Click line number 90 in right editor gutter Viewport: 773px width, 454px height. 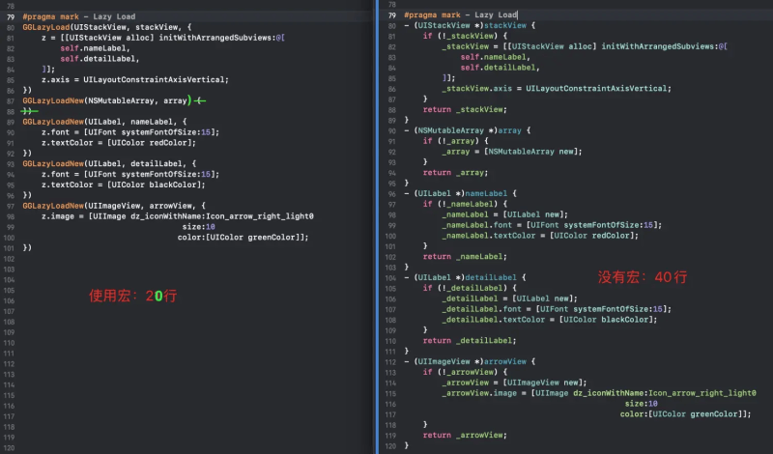pyautogui.click(x=389, y=130)
